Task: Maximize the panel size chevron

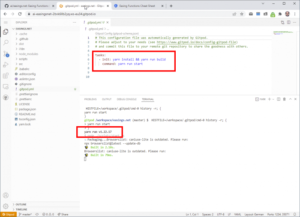Action: [290, 99]
